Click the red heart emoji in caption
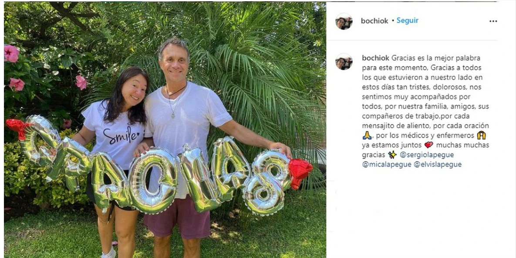Viewport: 516px width, 258px height. click(x=428, y=145)
